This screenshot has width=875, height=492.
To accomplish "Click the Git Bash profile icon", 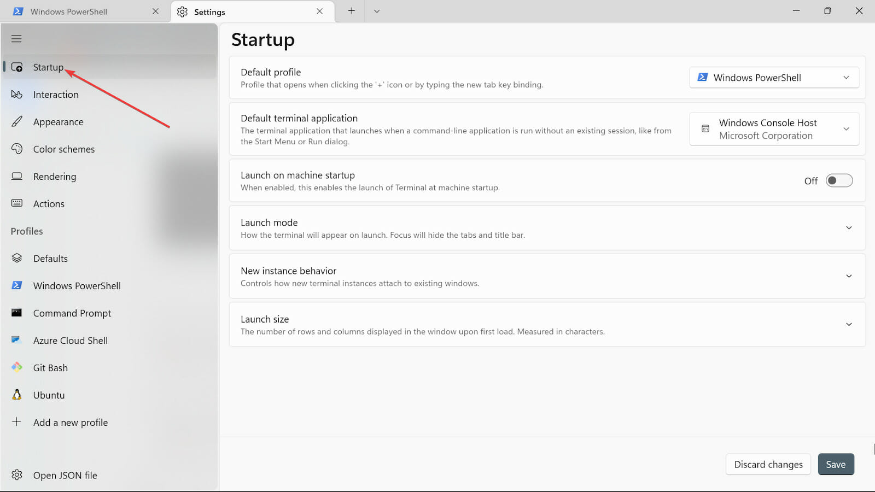I will pyautogui.click(x=17, y=367).
